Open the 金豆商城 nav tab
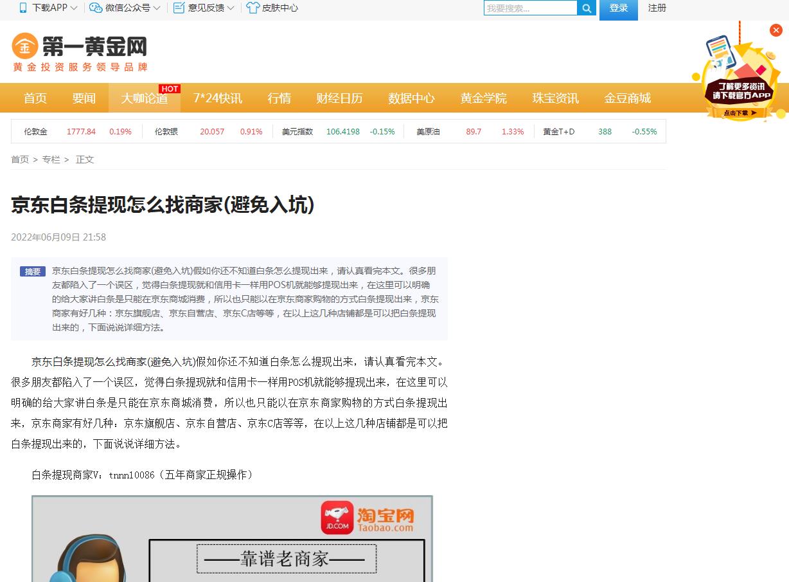 click(x=628, y=98)
